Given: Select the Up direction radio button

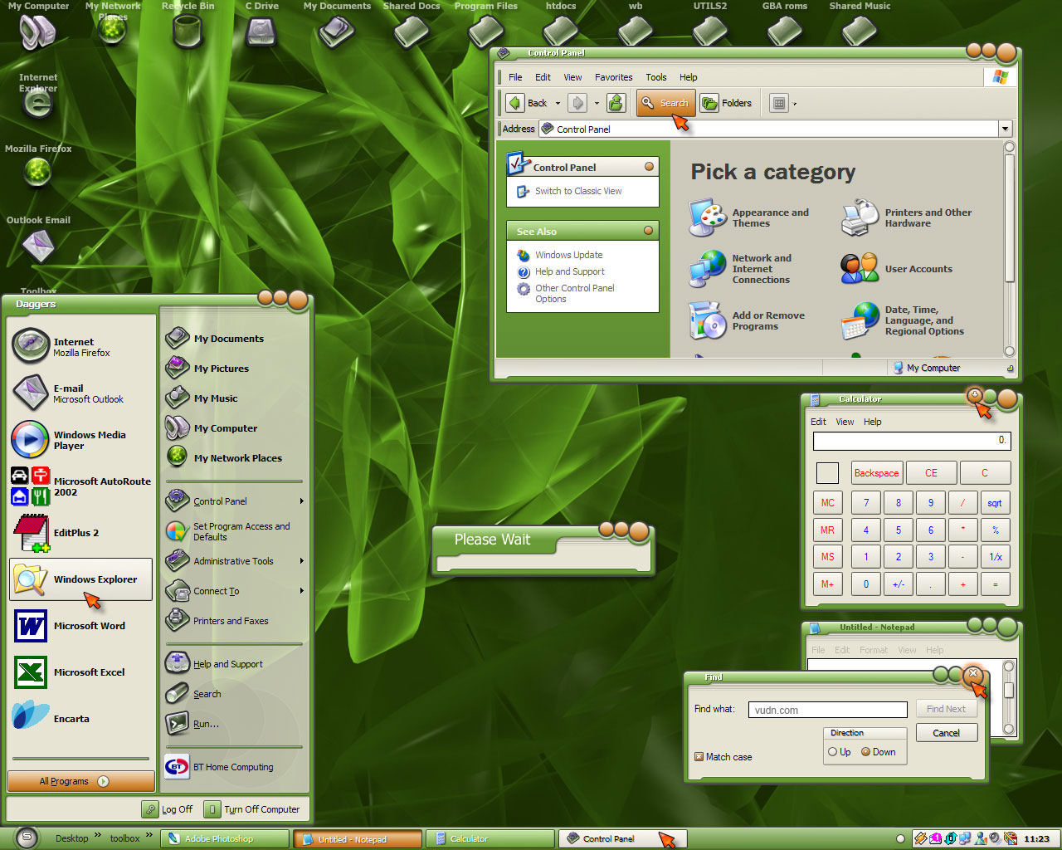Looking at the screenshot, I should click(832, 752).
